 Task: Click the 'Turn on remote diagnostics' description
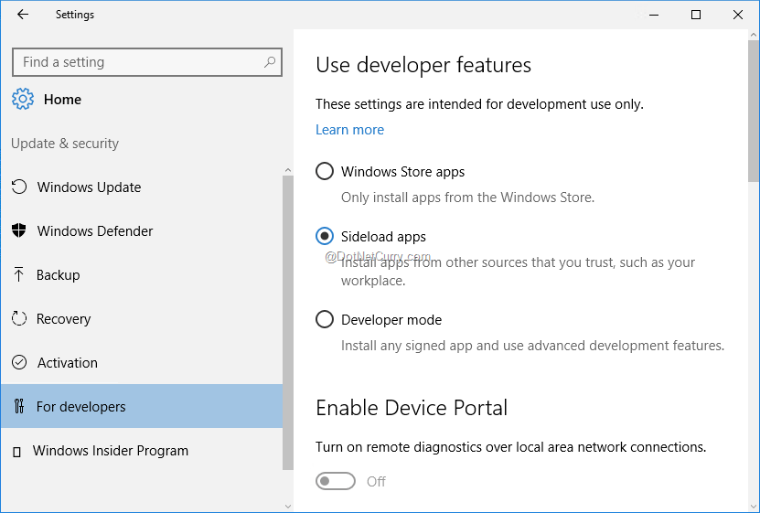511,446
